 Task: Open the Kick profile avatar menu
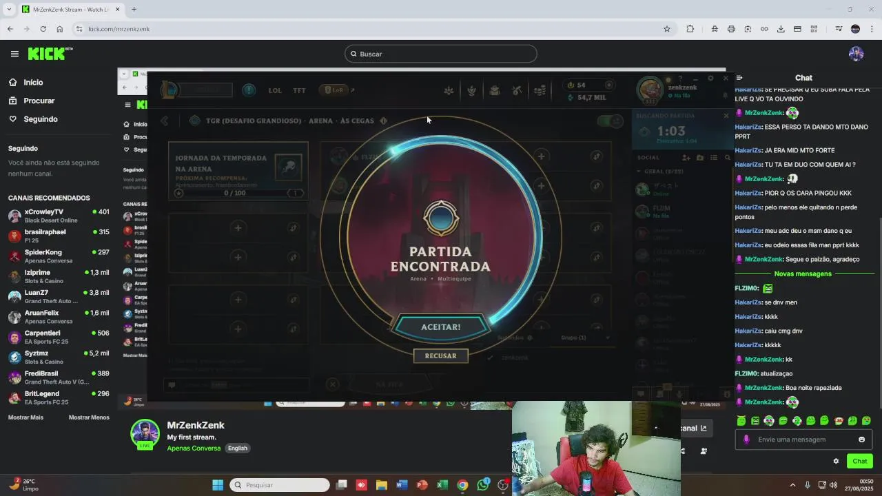(x=857, y=54)
